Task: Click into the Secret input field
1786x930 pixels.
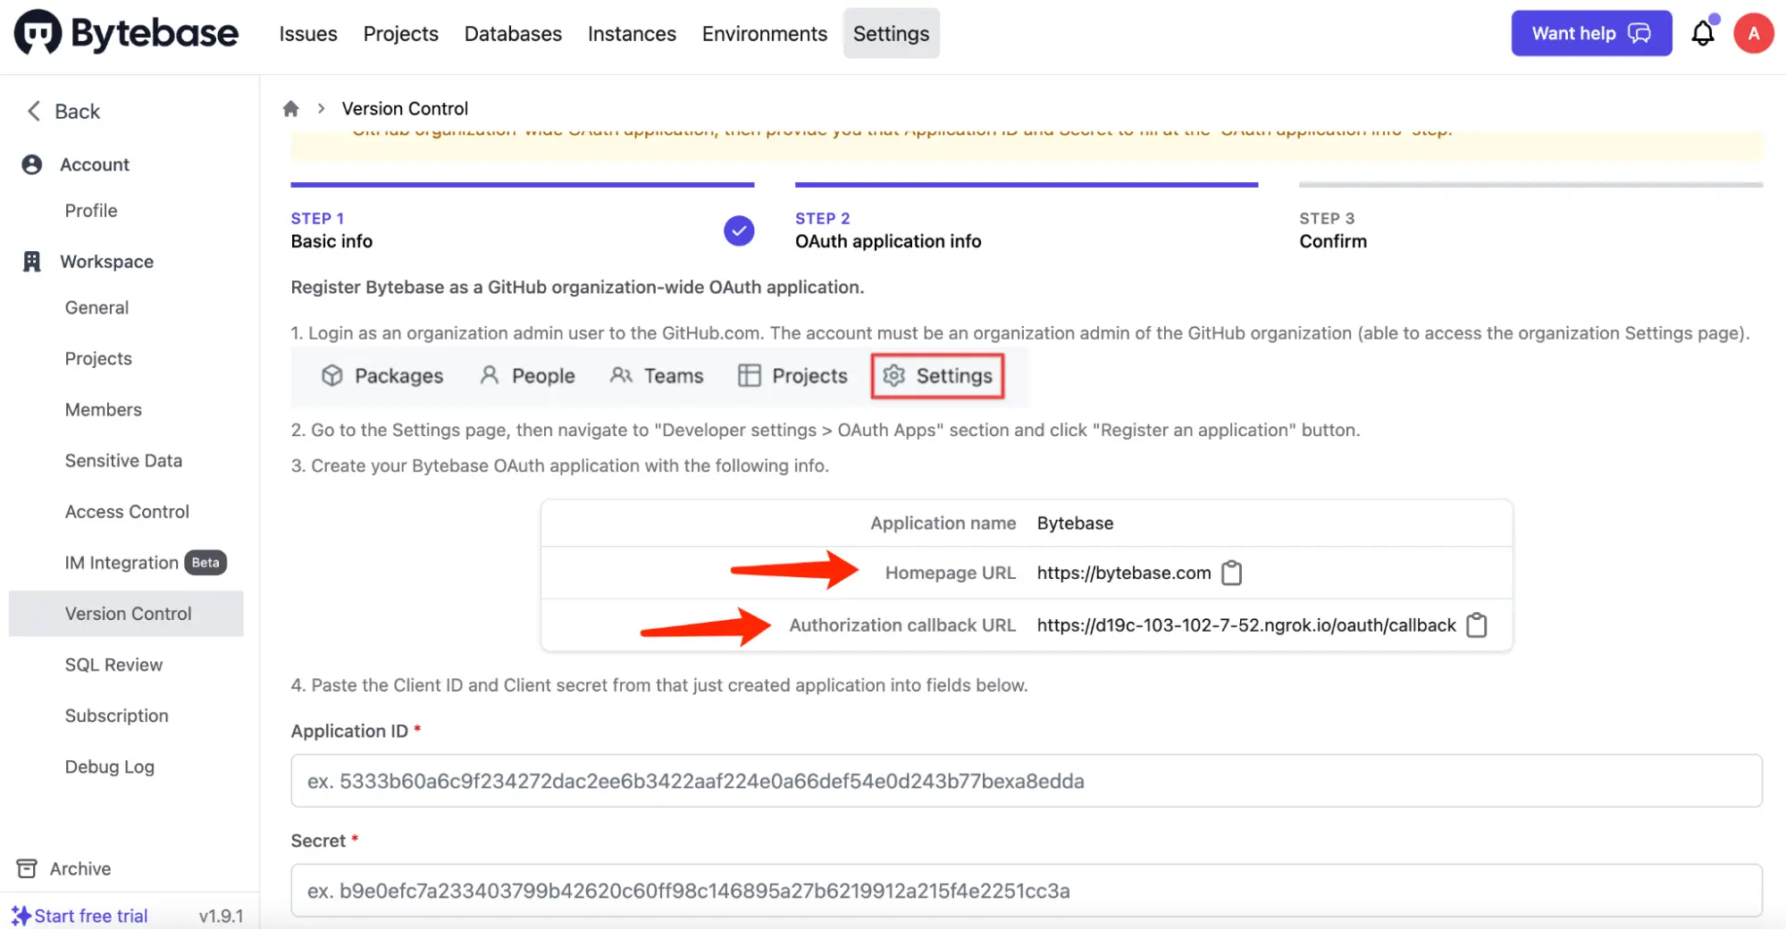Action: [1026, 891]
